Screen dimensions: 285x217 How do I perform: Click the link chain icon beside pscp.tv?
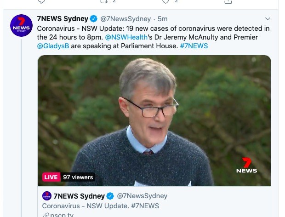point(46,215)
